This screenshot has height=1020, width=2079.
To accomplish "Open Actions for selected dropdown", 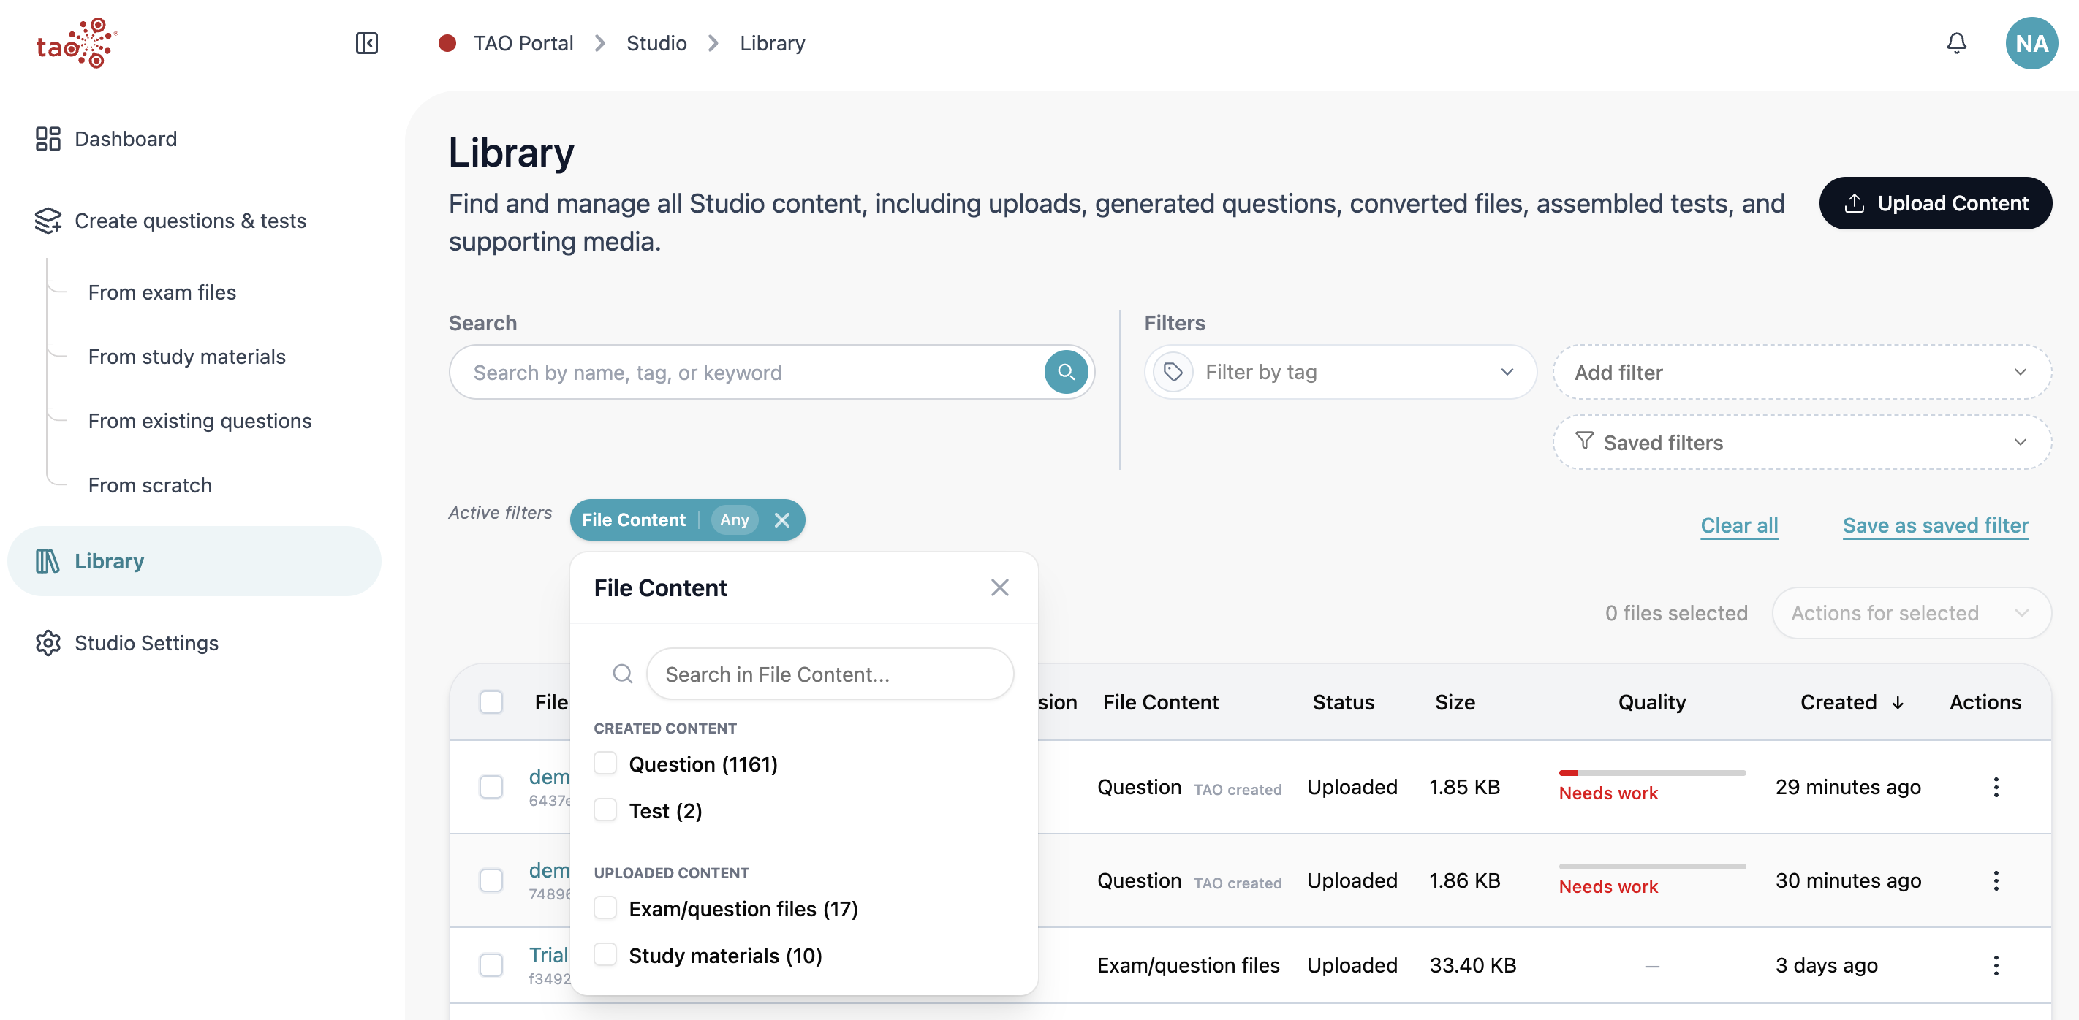I will [1911, 613].
